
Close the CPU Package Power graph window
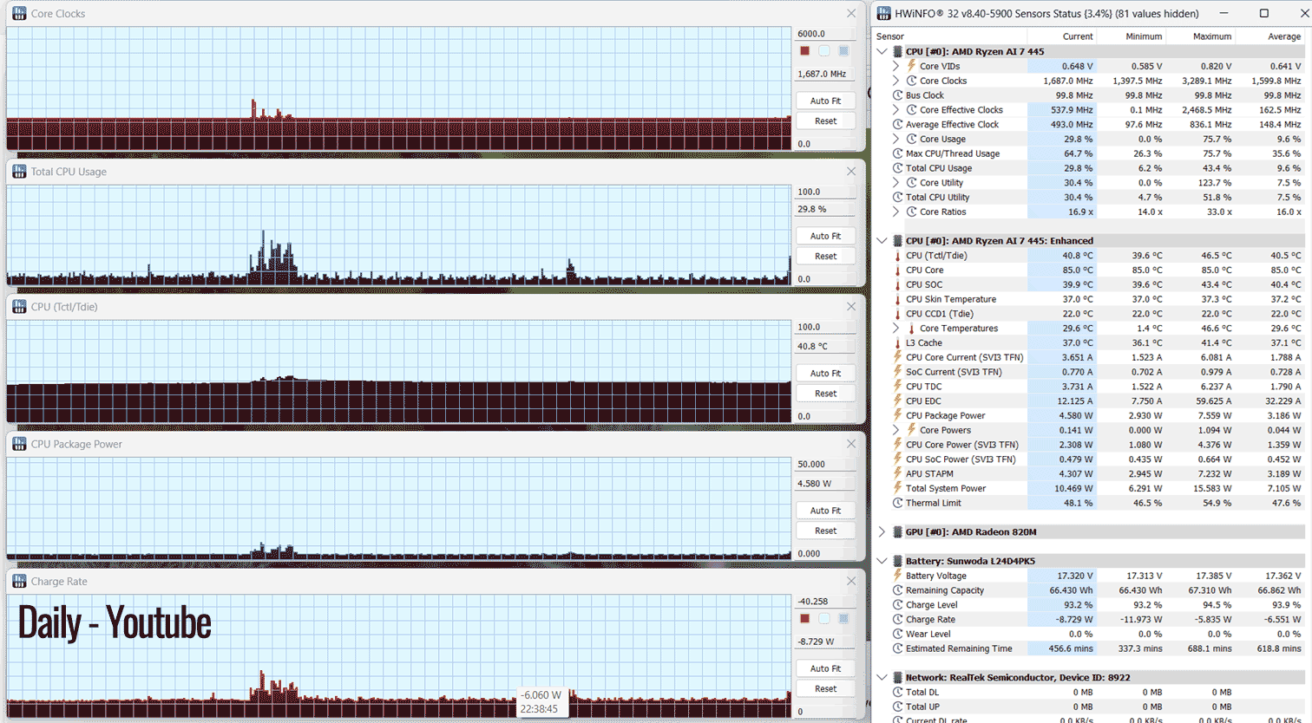(x=851, y=444)
